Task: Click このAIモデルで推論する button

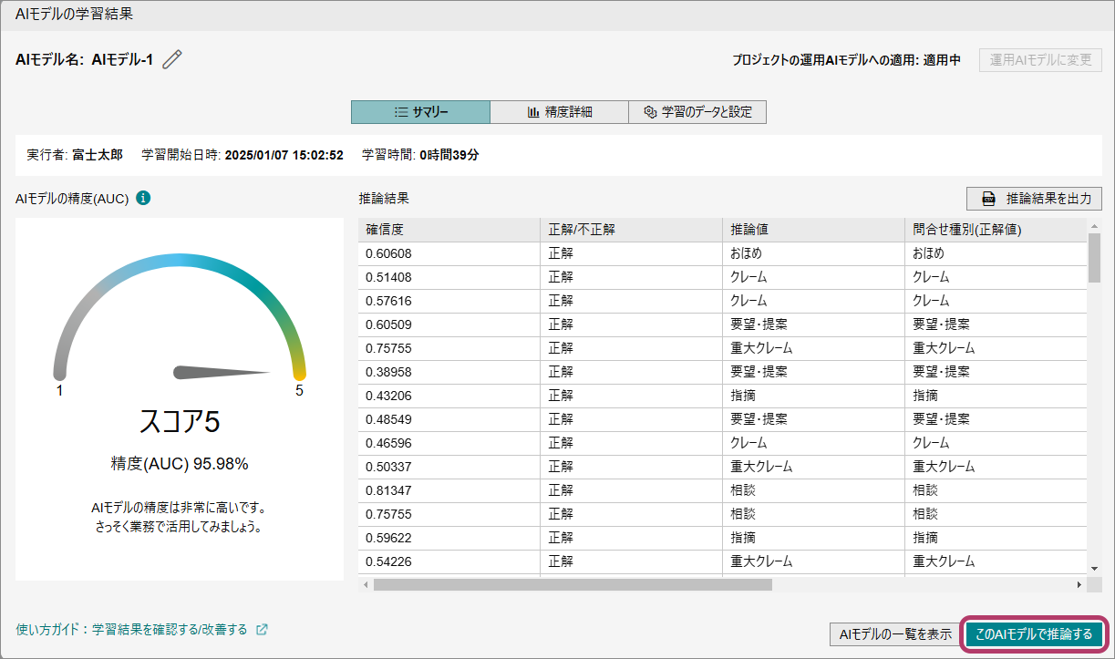Action: point(1034,634)
